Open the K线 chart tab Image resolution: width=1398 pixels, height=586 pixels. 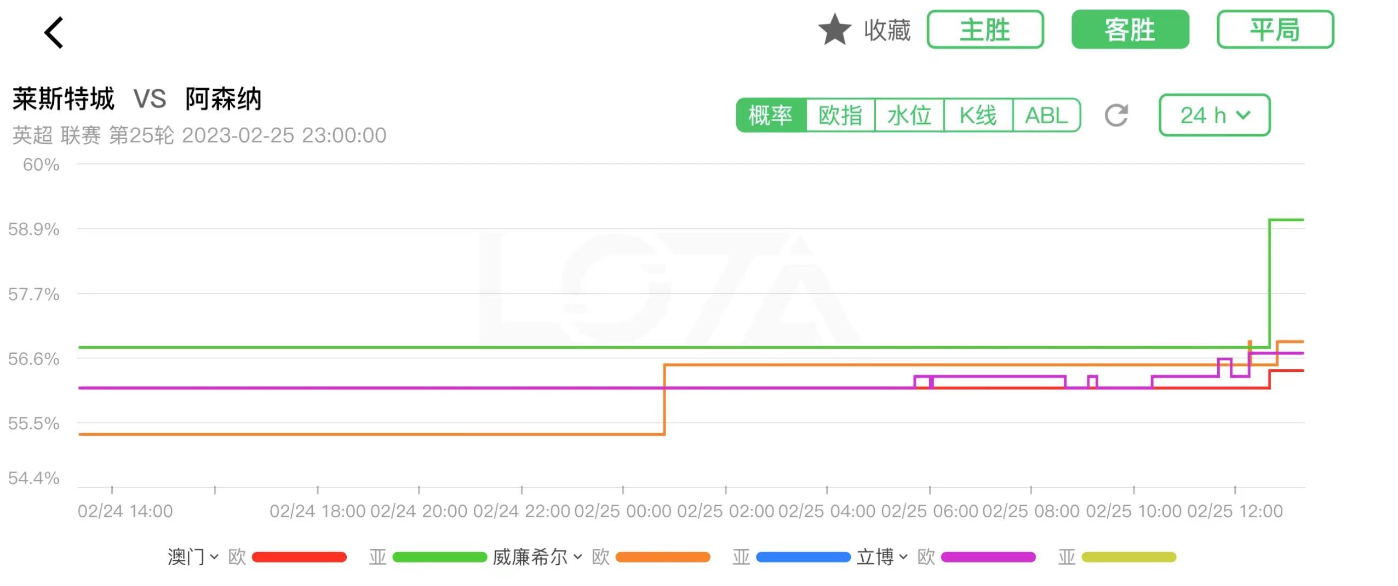pyautogui.click(x=978, y=115)
